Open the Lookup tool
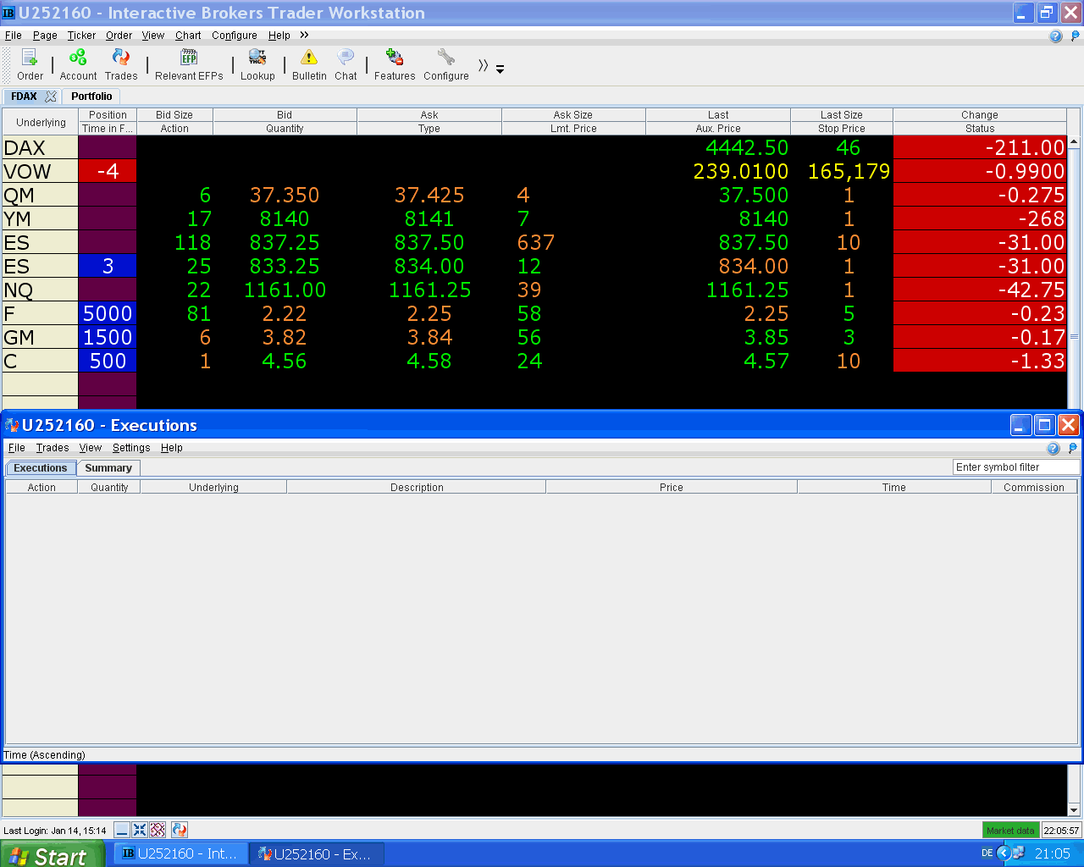The width and height of the screenshot is (1084, 867). (x=257, y=64)
